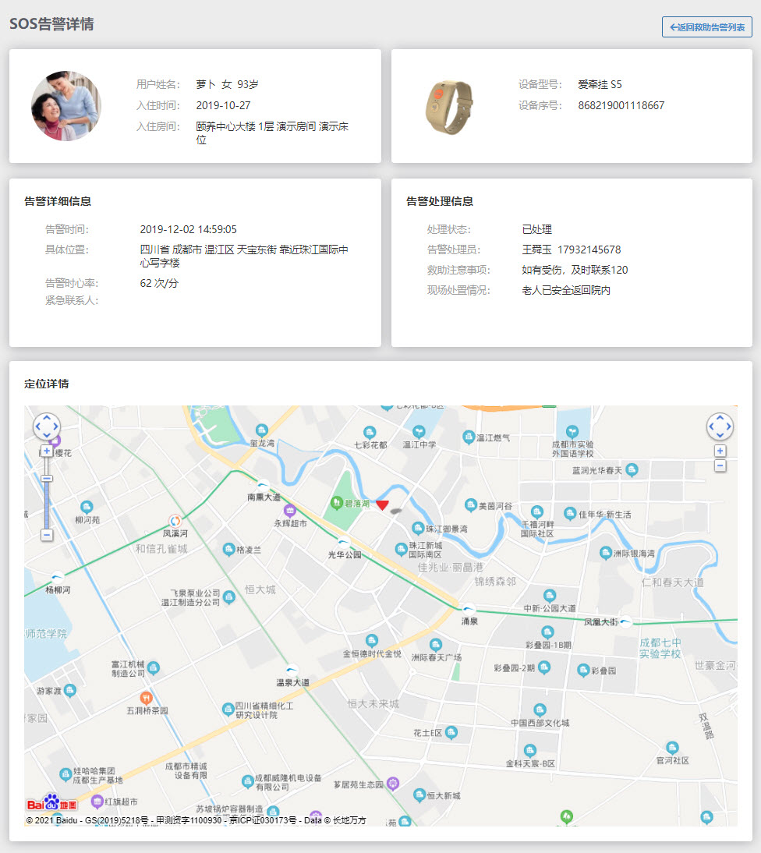Zoom out using the minus button below the slider
The width and height of the screenshot is (761, 853).
[x=48, y=535]
